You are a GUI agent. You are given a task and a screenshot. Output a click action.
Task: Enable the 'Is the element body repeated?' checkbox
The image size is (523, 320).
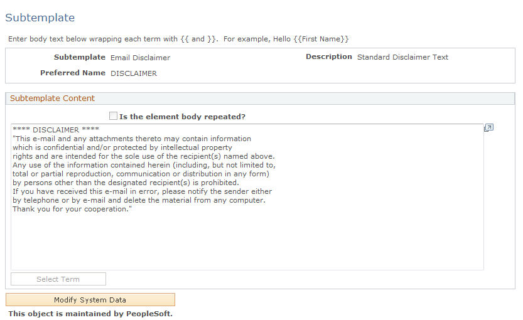click(113, 116)
